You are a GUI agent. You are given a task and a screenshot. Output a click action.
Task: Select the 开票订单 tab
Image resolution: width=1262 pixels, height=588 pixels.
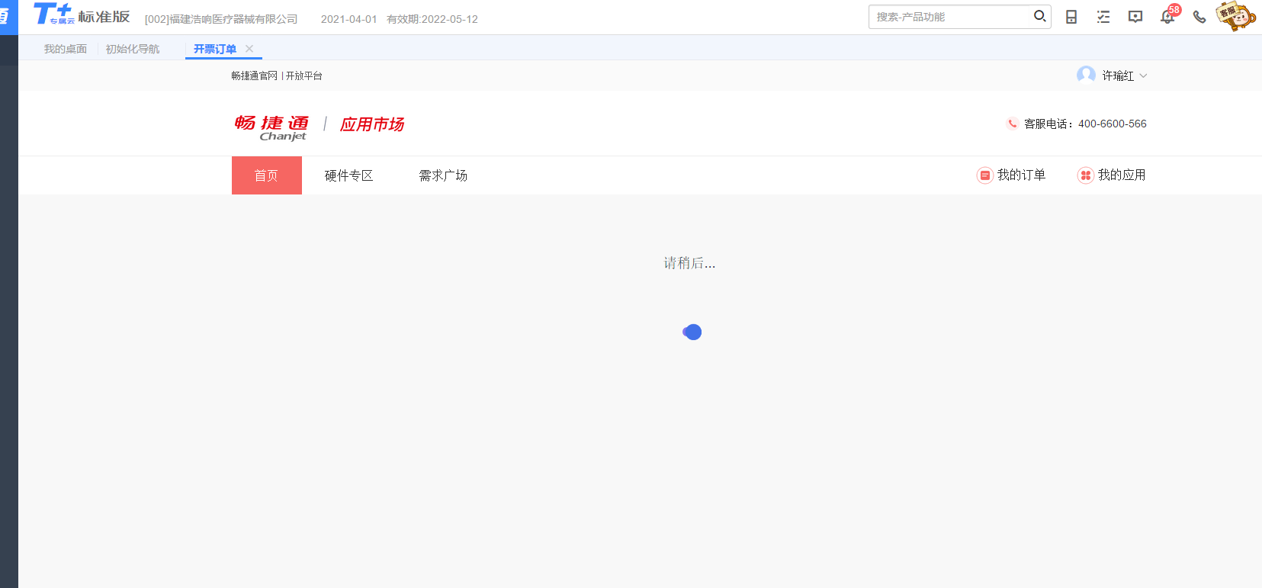[215, 49]
